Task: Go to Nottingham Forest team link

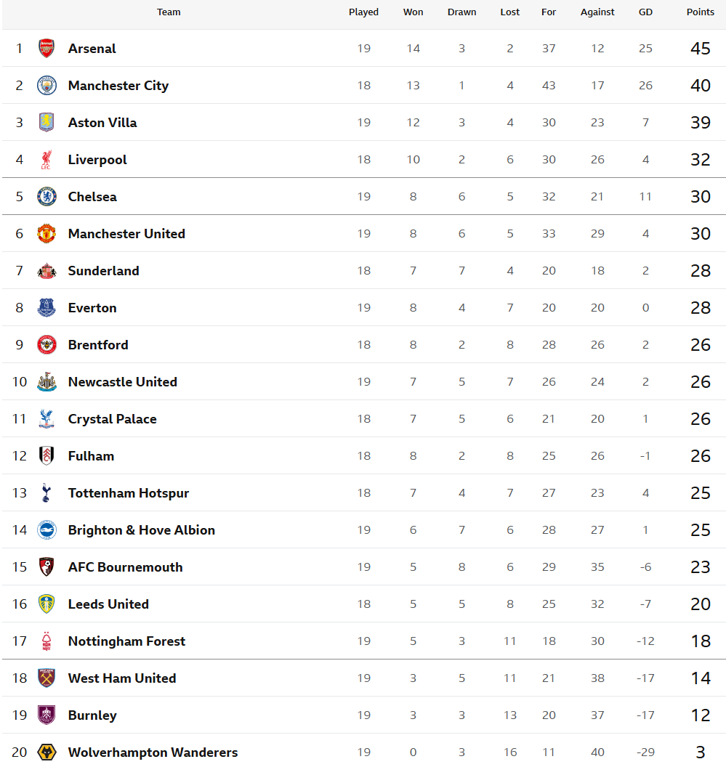Action: [x=126, y=641]
